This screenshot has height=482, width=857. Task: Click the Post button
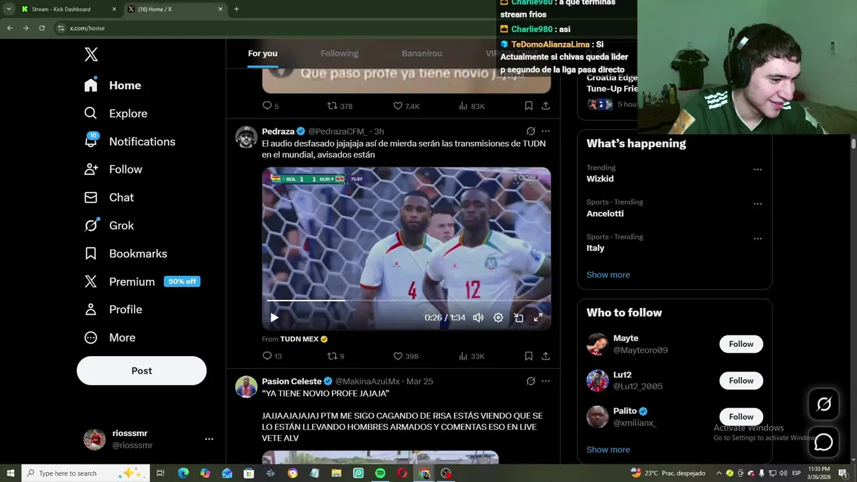141,371
